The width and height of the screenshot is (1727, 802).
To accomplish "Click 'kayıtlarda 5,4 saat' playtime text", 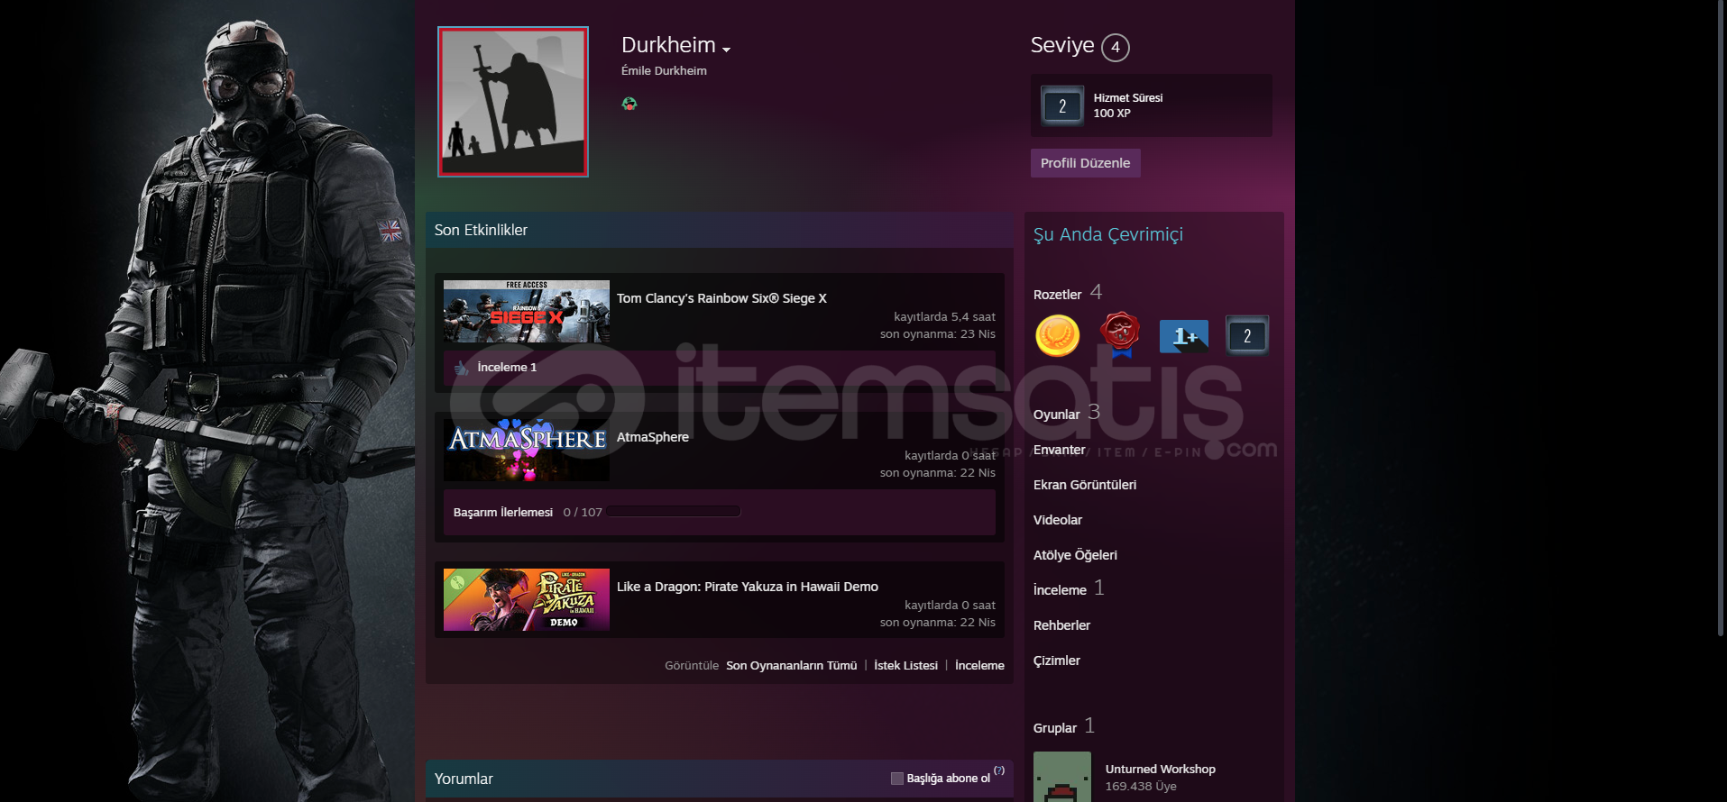I will (944, 317).
